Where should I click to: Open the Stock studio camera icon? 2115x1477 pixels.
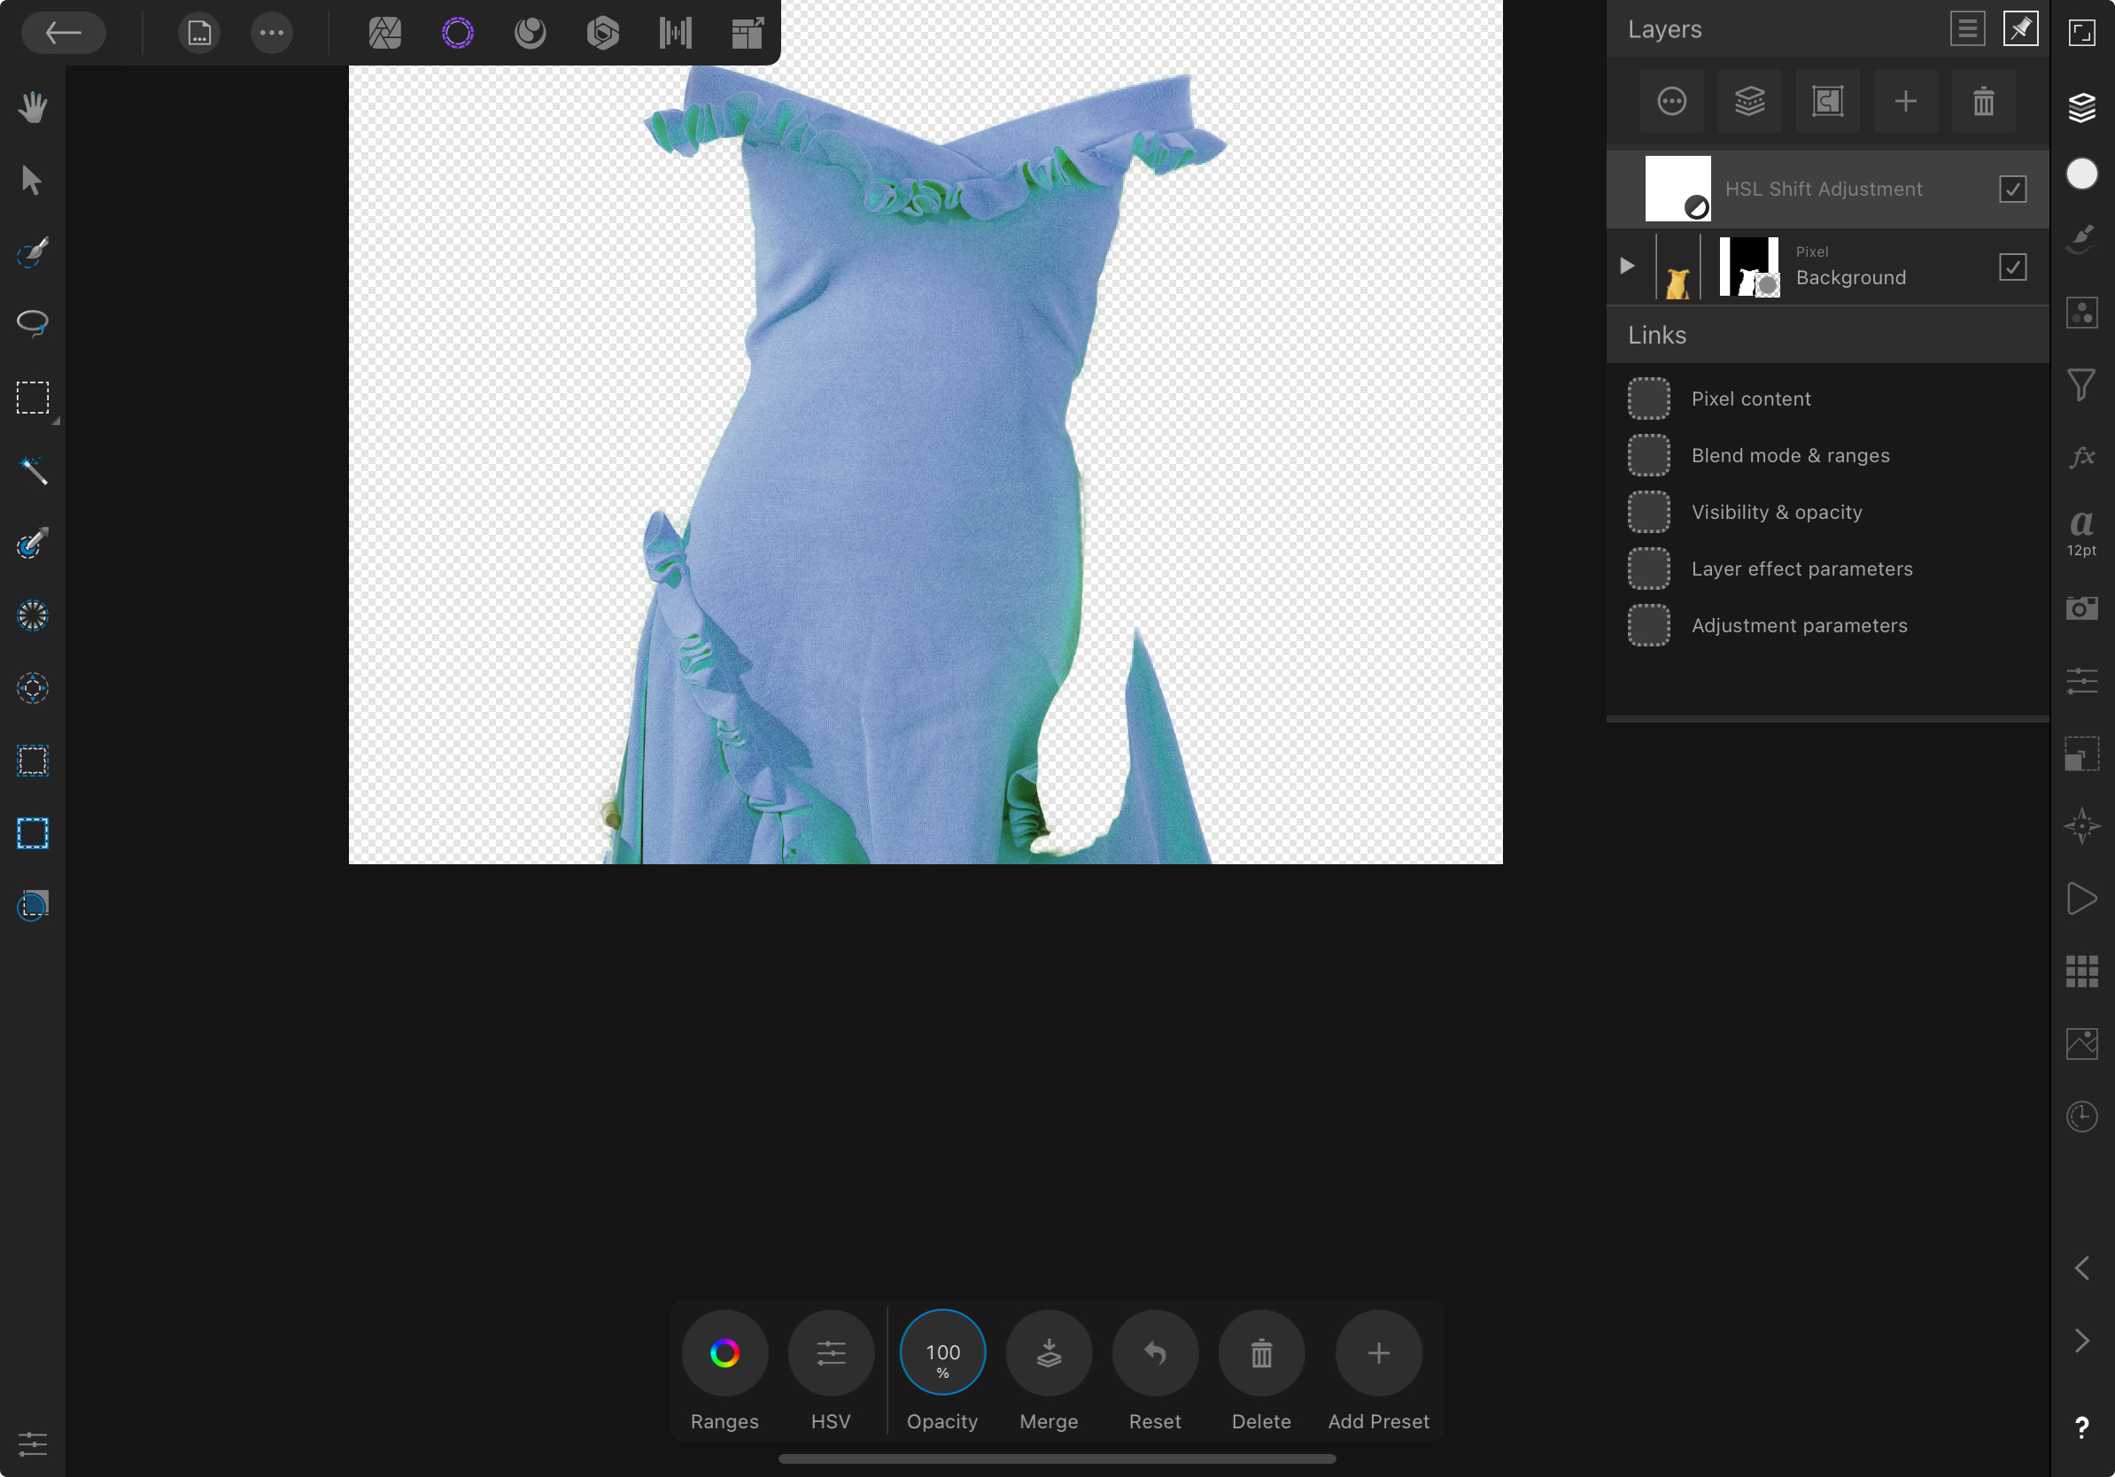coord(2082,607)
